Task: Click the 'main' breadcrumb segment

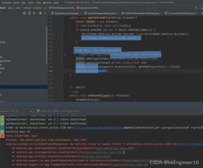Action: click(3, 8)
